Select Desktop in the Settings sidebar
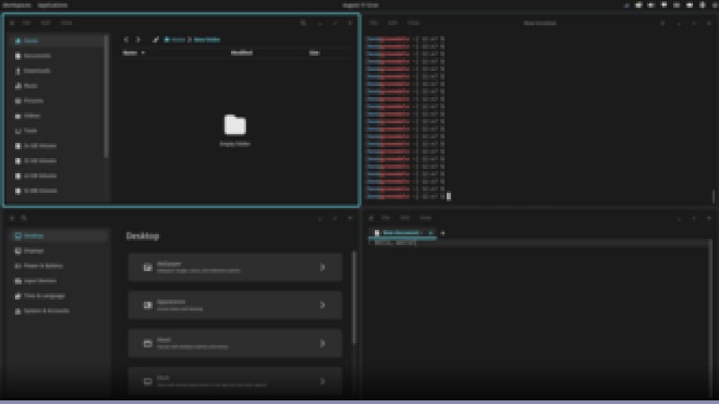This screenshot has width=719, height=404. coord(58,236)
